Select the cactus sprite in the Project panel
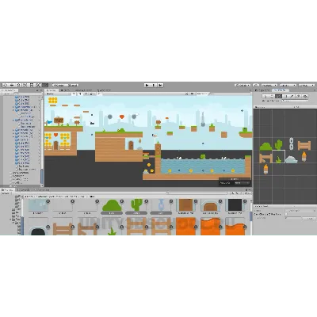The image size is (317, 317). point(136,204)
